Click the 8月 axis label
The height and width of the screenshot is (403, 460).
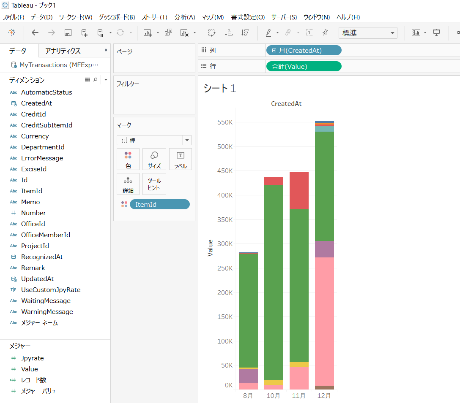[x=248, y=396]
